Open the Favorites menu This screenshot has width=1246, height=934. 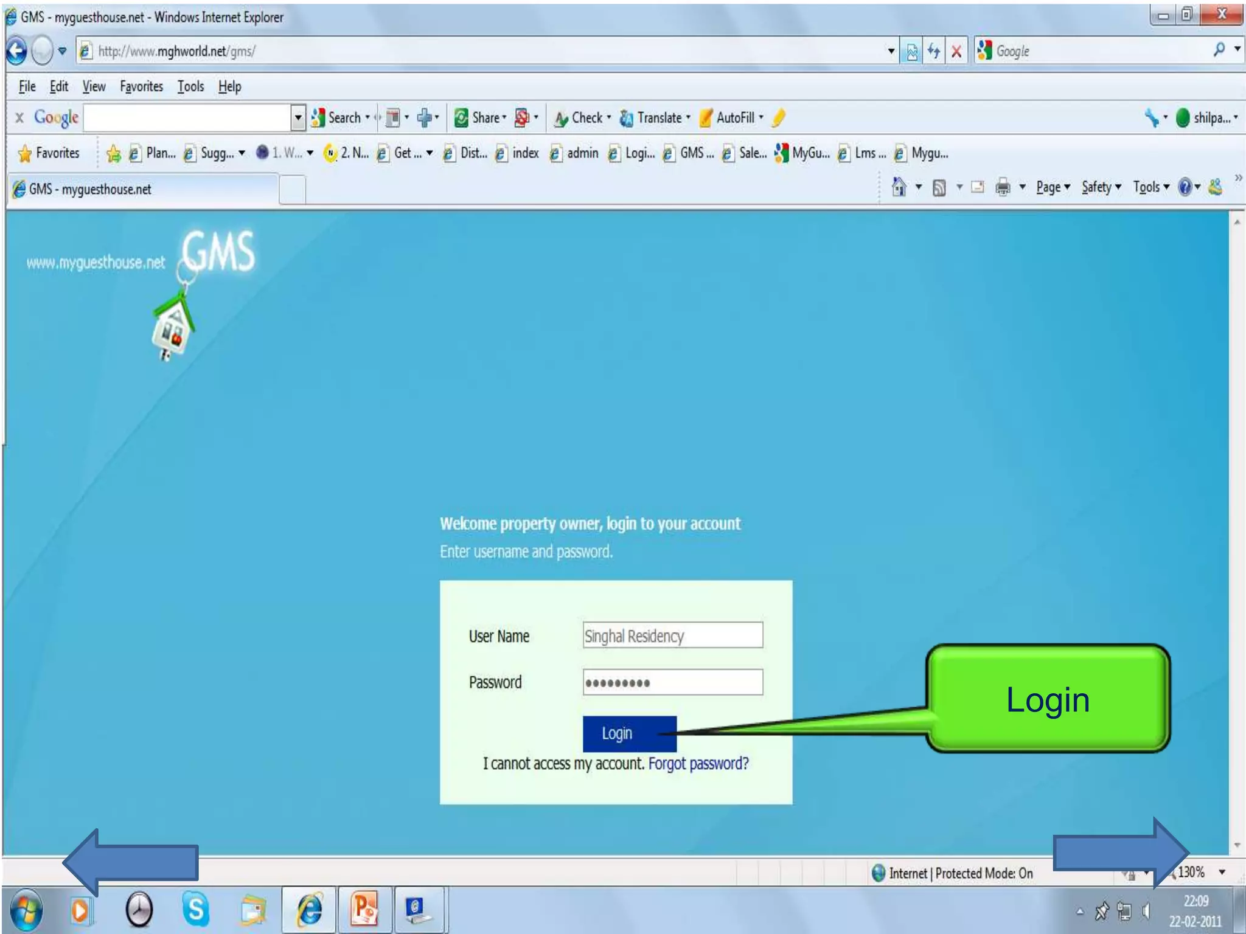[x=141, y=87]
